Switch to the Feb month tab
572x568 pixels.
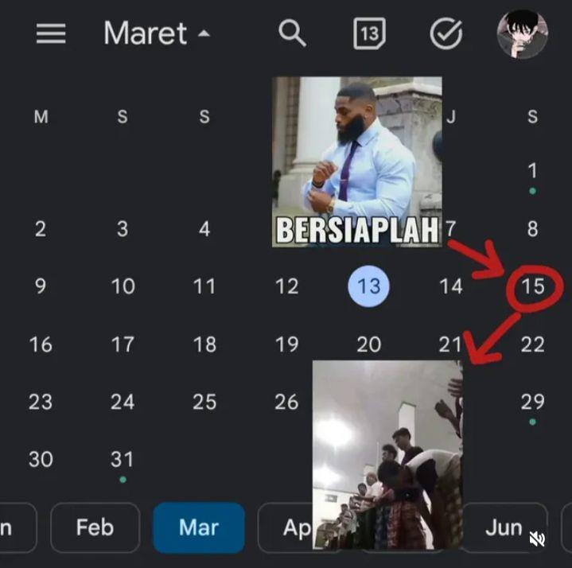[95, 527]
